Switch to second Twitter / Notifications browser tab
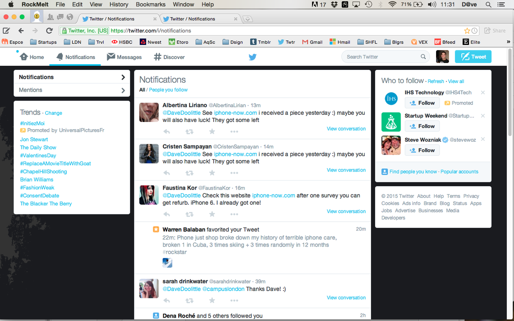This screenshot has height=321, width=514. pos(200,19)
